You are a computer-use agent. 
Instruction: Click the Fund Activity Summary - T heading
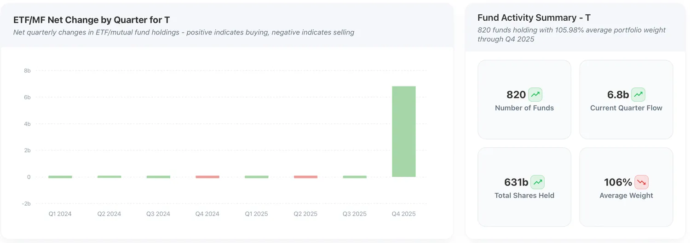pos(534,18)
